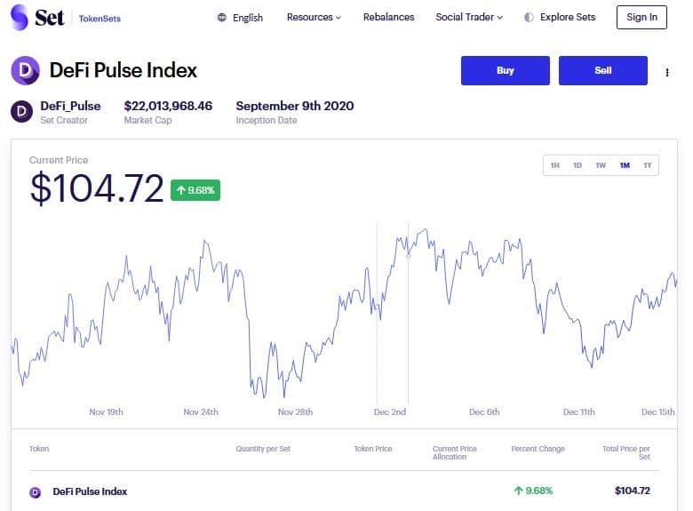The width and height of the screenshot is (693, 511).
Task: Go to Explore Sets page
Action: click(x=568, y=17)
